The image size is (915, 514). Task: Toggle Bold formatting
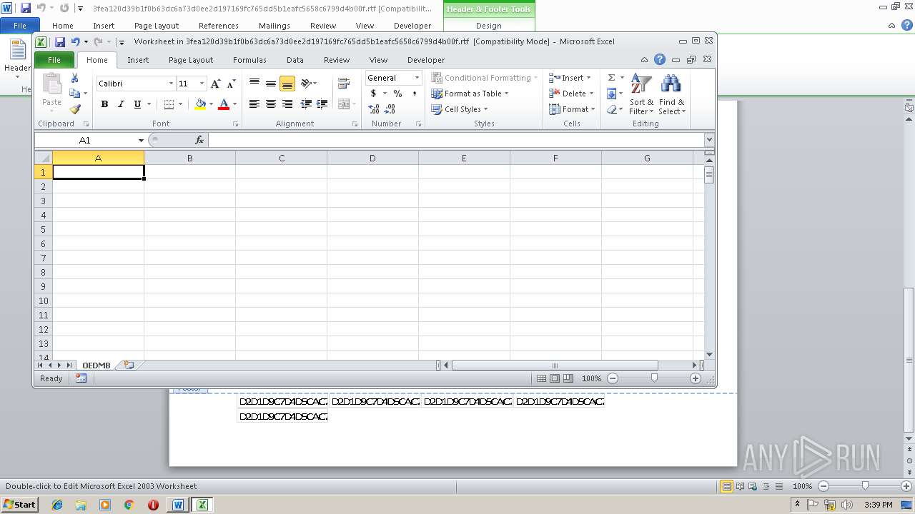coord(104,104)
